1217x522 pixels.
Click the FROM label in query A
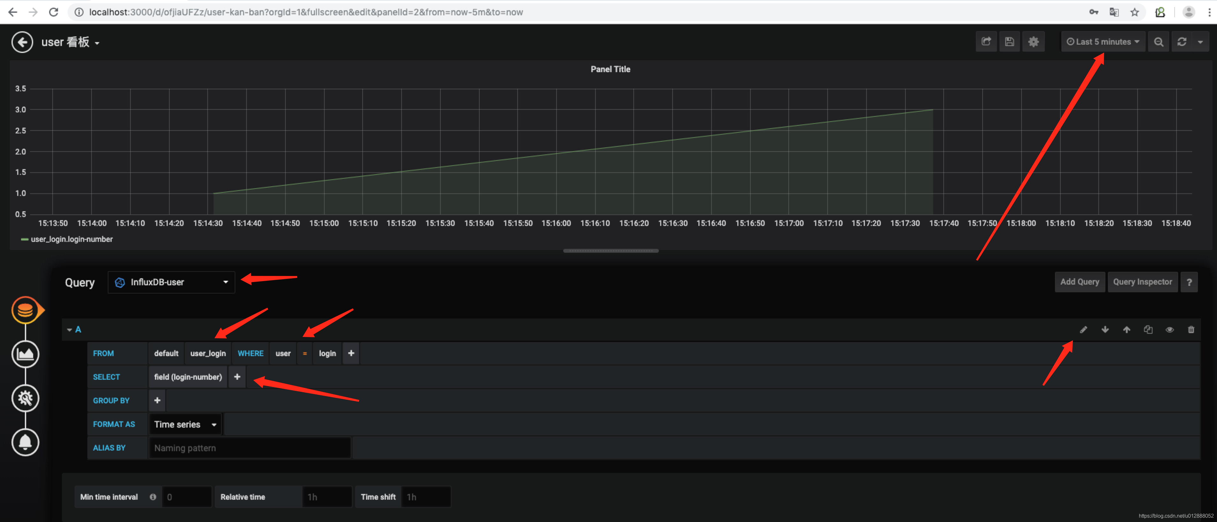click(x=103, y=353)
